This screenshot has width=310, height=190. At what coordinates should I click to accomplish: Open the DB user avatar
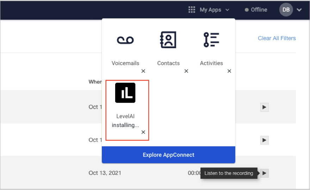[x=286, y=10]
